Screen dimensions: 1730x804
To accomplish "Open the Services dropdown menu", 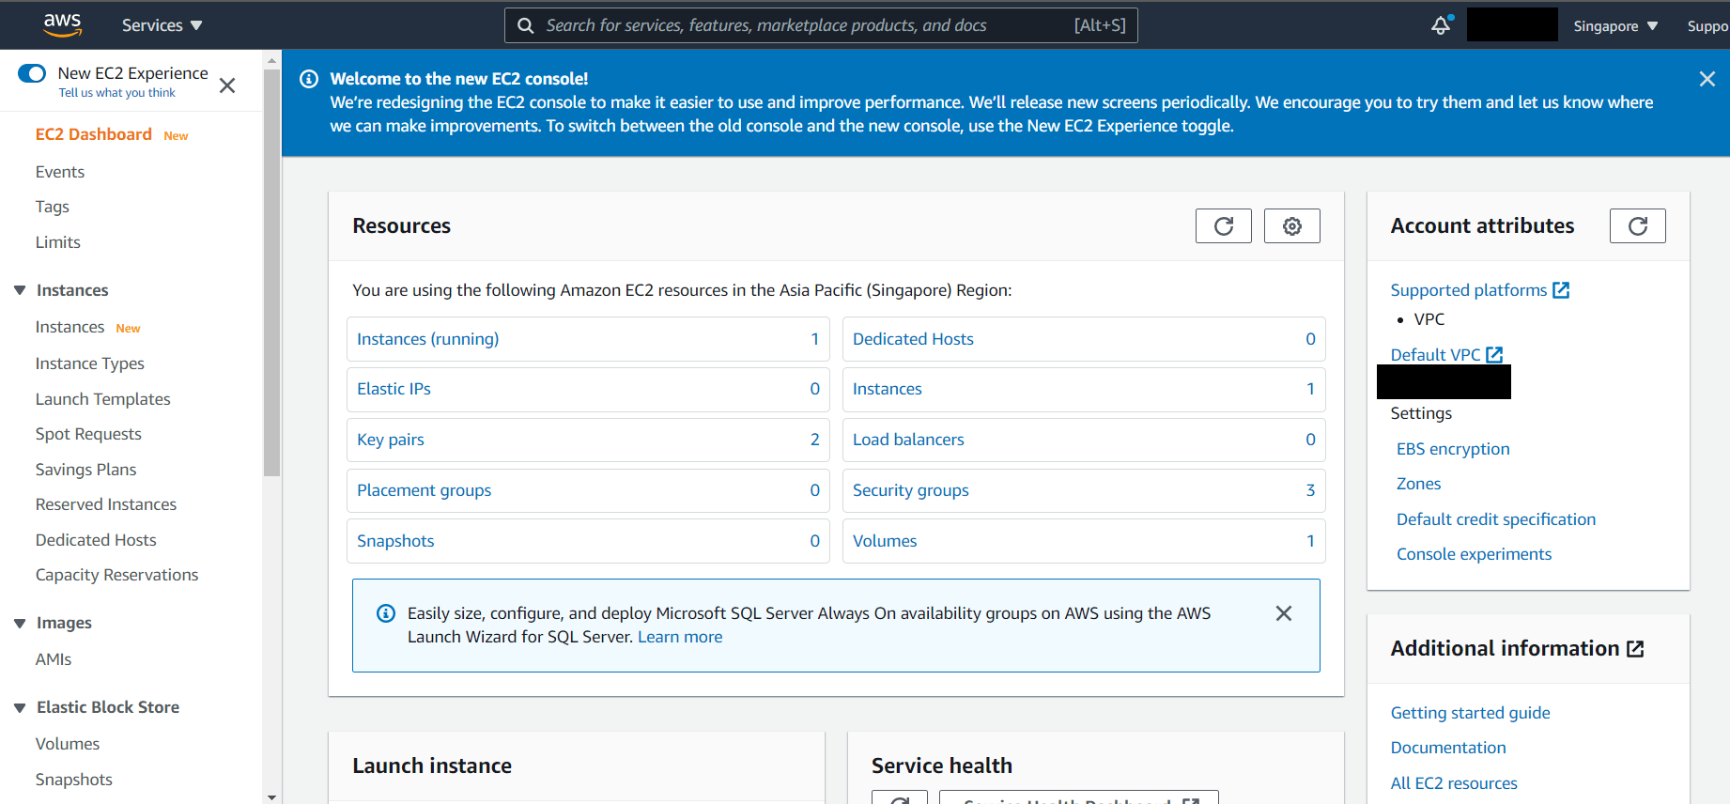I will 162,25.
